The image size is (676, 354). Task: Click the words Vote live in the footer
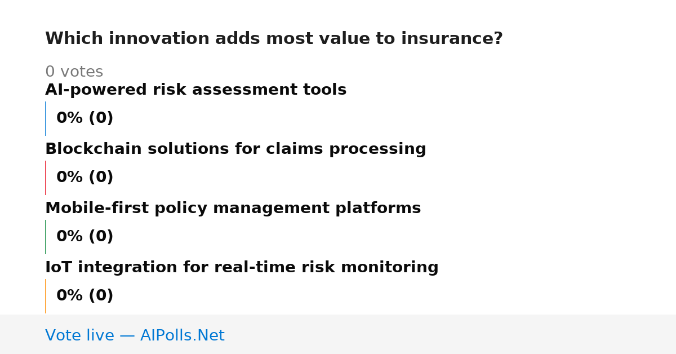click(79, 335)
